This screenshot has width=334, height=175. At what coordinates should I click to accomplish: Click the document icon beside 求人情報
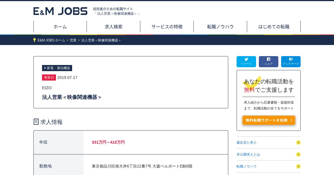pos(36,122)
